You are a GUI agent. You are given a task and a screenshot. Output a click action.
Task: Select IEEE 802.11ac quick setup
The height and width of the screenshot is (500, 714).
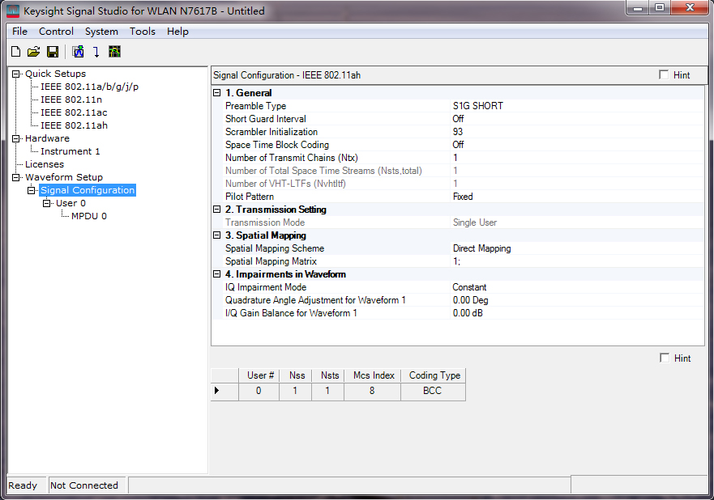[x=74, y=112]
